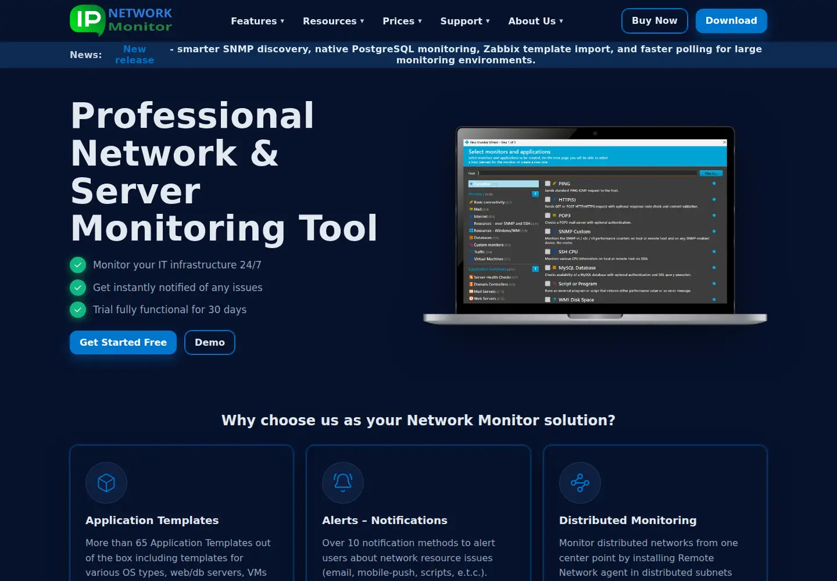Click Get Started Free button
Viewport: 837px width, 581px height.
pyautogui.click(x=123, y=342)
